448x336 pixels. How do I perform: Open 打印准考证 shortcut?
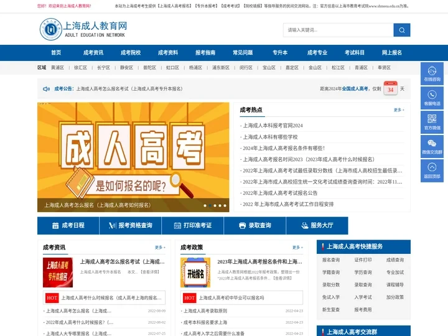(x=193, y=225)
